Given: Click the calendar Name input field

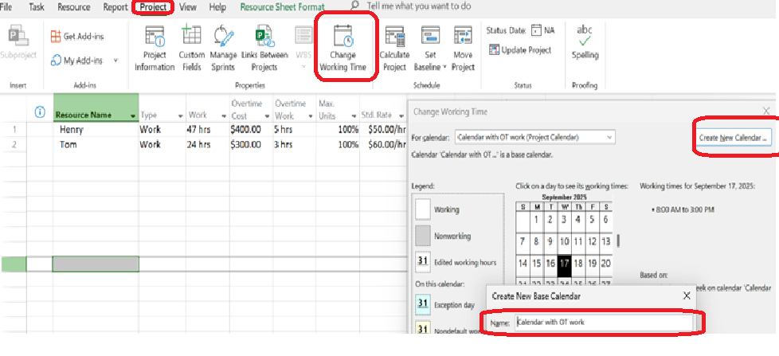Looking at the screenshot, I should (x=604, y=323).
